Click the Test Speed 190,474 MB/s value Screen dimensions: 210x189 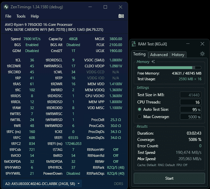(189, 153)
